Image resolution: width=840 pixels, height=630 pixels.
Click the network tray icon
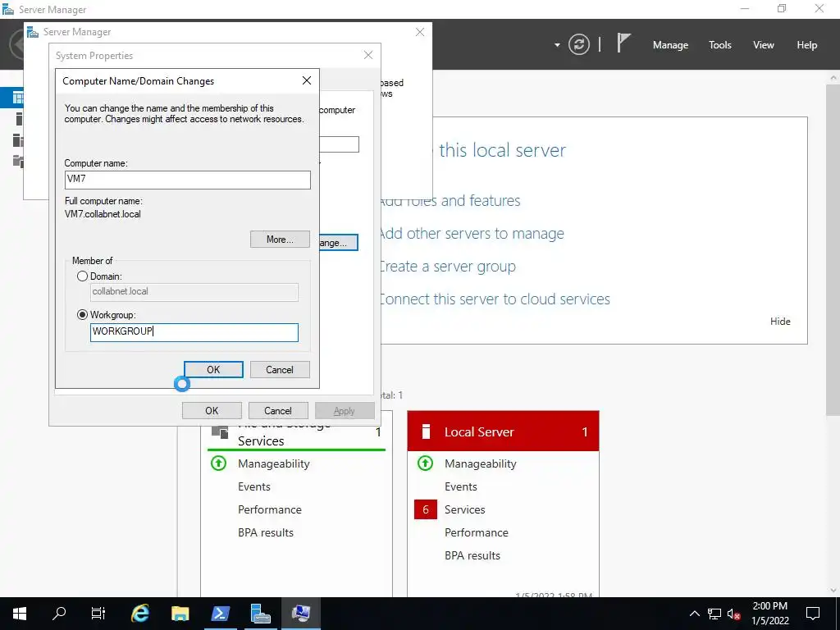click(x=714, y=614)
